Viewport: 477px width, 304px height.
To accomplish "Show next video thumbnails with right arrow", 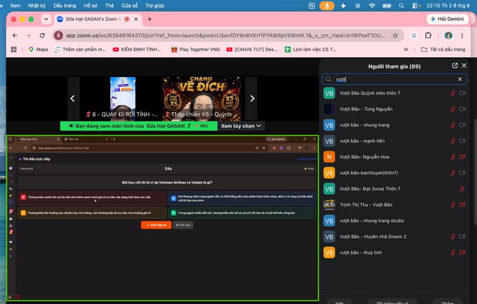I will [x=252, y=98].
